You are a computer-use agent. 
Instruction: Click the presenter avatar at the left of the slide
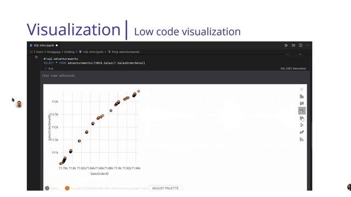[x=19, y=105]
